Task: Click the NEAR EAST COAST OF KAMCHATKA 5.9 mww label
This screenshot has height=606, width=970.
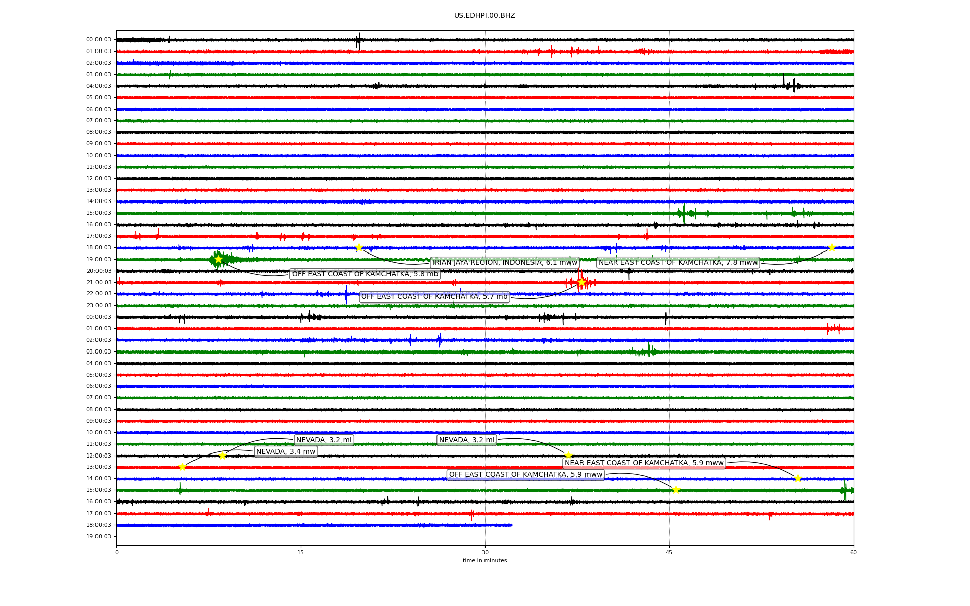Action: (x=644, y=463)
